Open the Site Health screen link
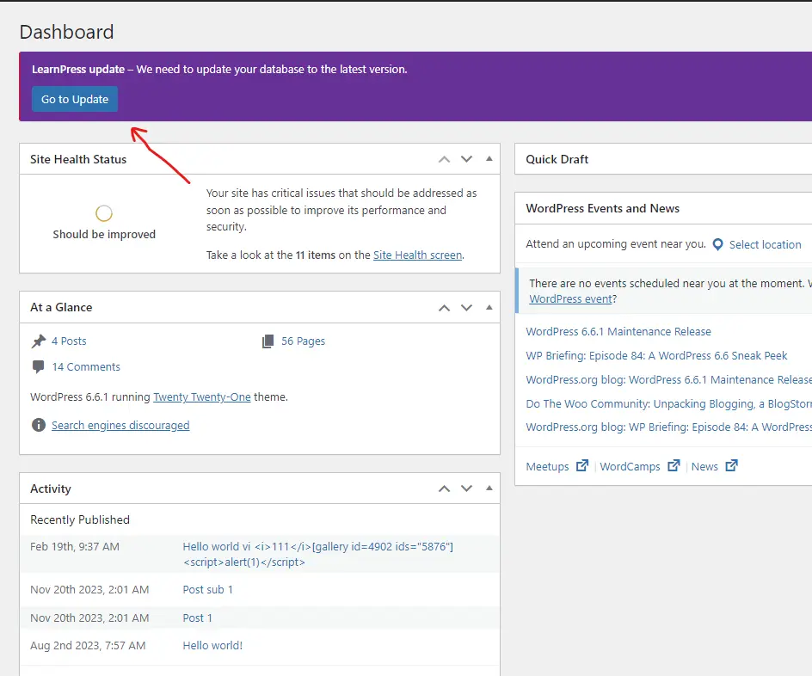 tap(417, 255)
